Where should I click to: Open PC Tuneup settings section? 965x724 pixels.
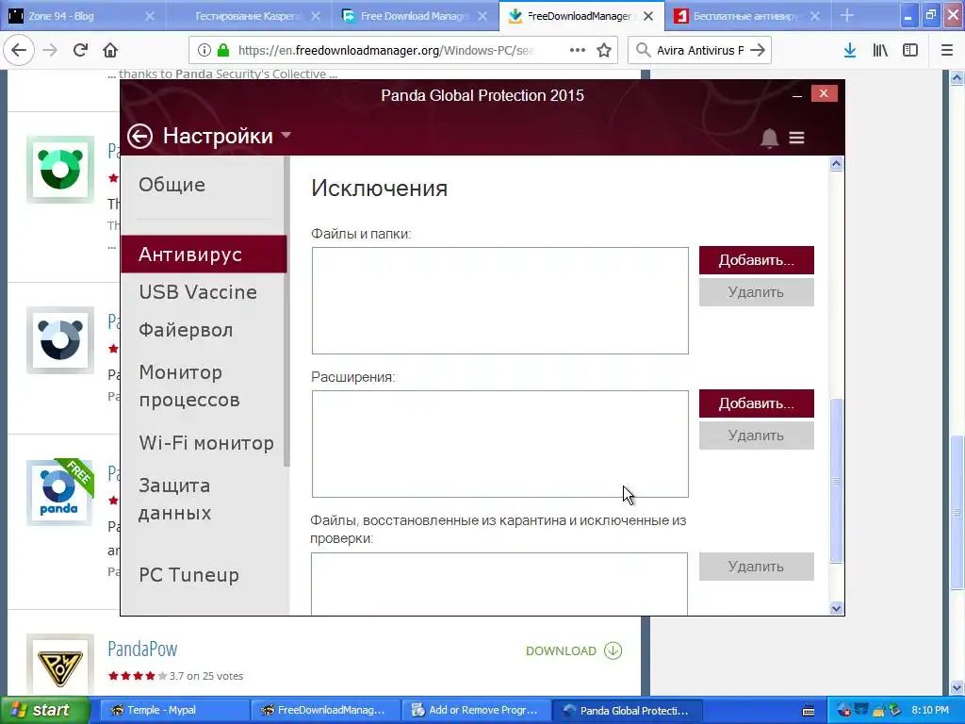point(188,575)
